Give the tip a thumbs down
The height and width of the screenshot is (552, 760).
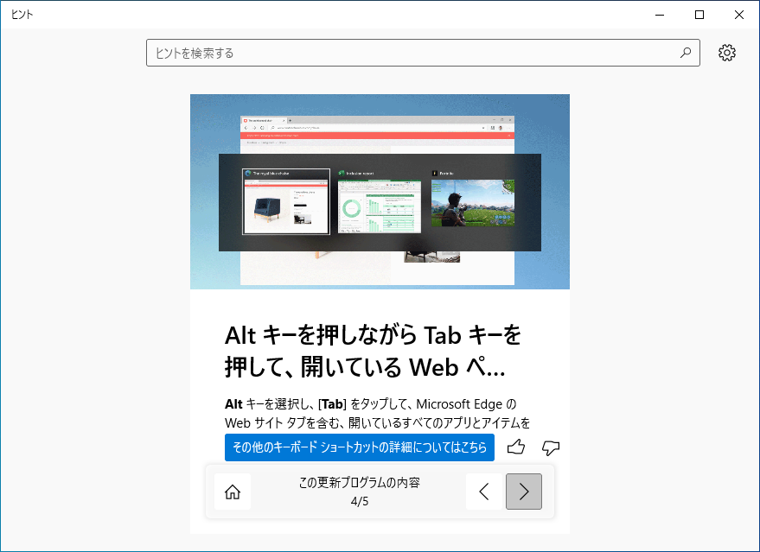[x=551, y=447]
